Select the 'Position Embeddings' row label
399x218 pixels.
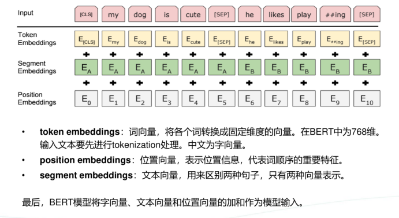click(37, 98)
